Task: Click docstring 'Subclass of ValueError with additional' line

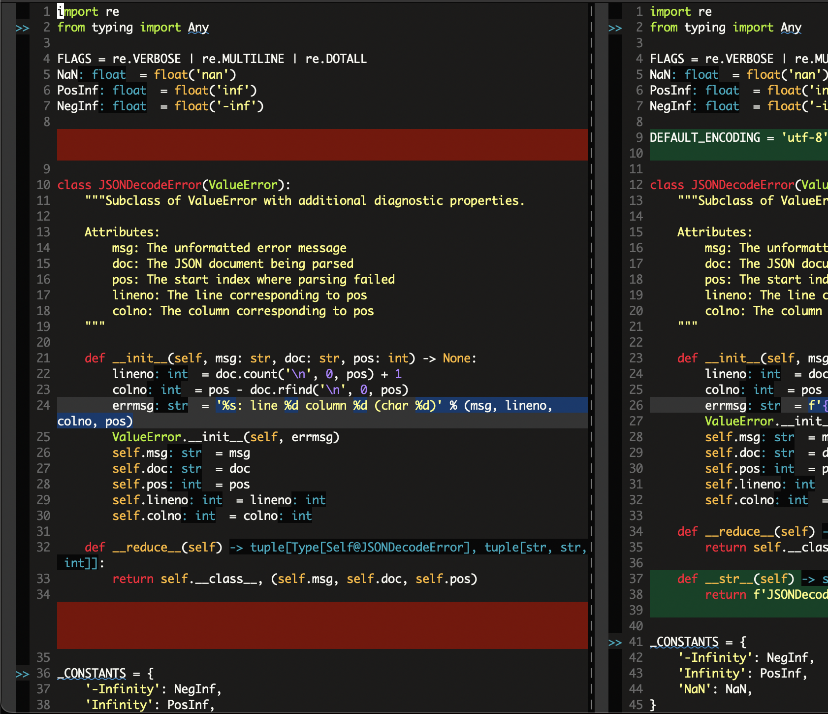Action: 305,201
